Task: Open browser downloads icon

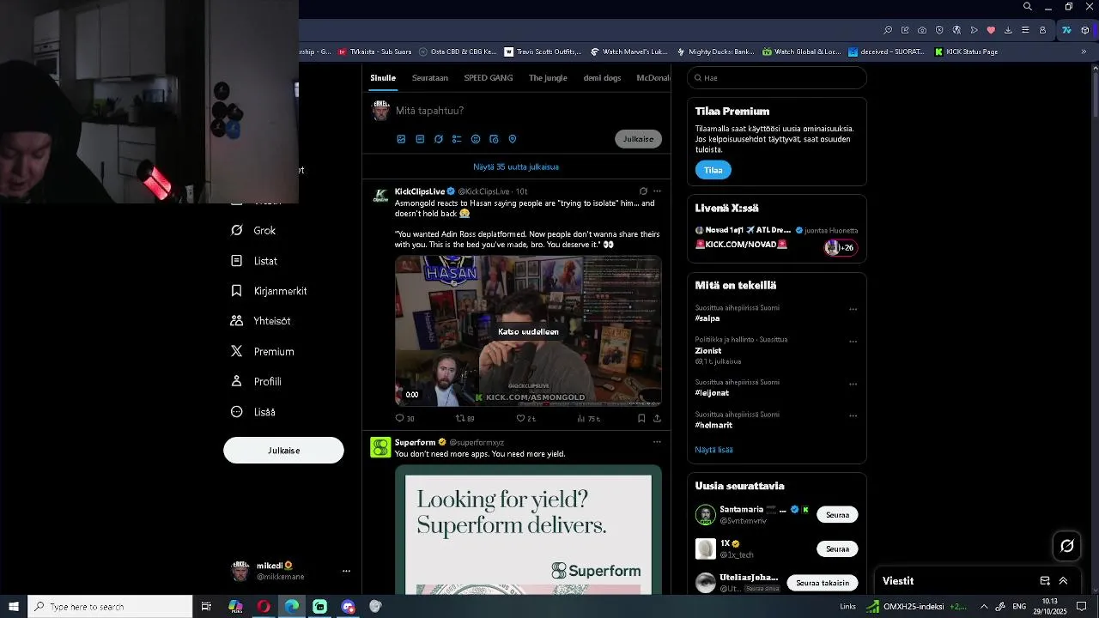Action: coord(1008,30)
